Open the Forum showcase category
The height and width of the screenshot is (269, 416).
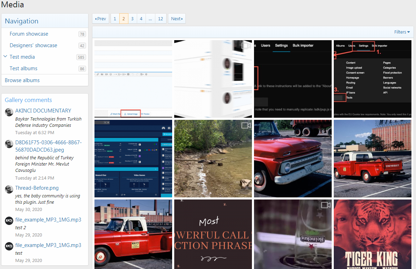[29, 34]
